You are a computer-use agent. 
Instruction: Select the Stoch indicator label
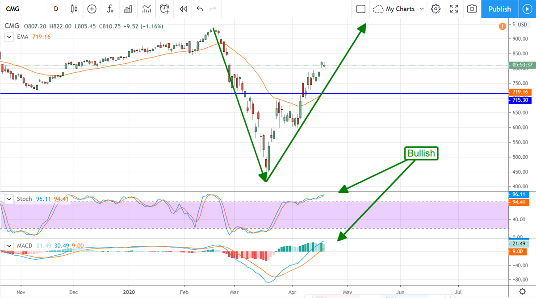(x=25, y=199)
